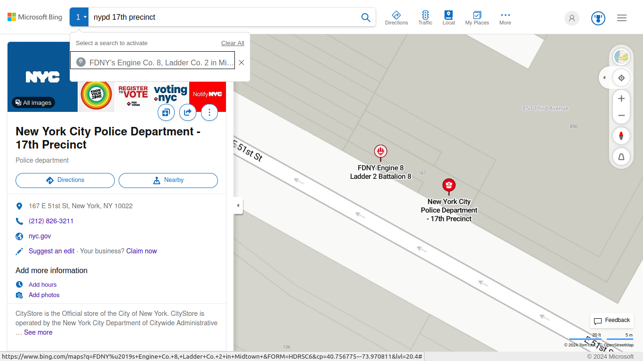
Task: Expand the map controls with the left arrow
Action: coord(605,78)
